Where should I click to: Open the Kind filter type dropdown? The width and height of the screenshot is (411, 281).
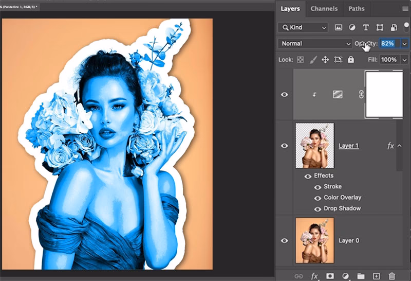[x=303, y=27]
